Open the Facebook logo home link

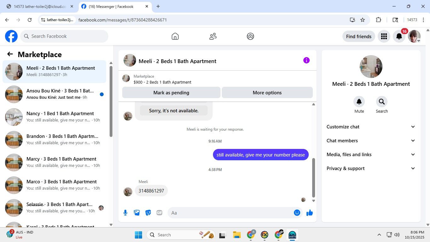tap(11, 36)
